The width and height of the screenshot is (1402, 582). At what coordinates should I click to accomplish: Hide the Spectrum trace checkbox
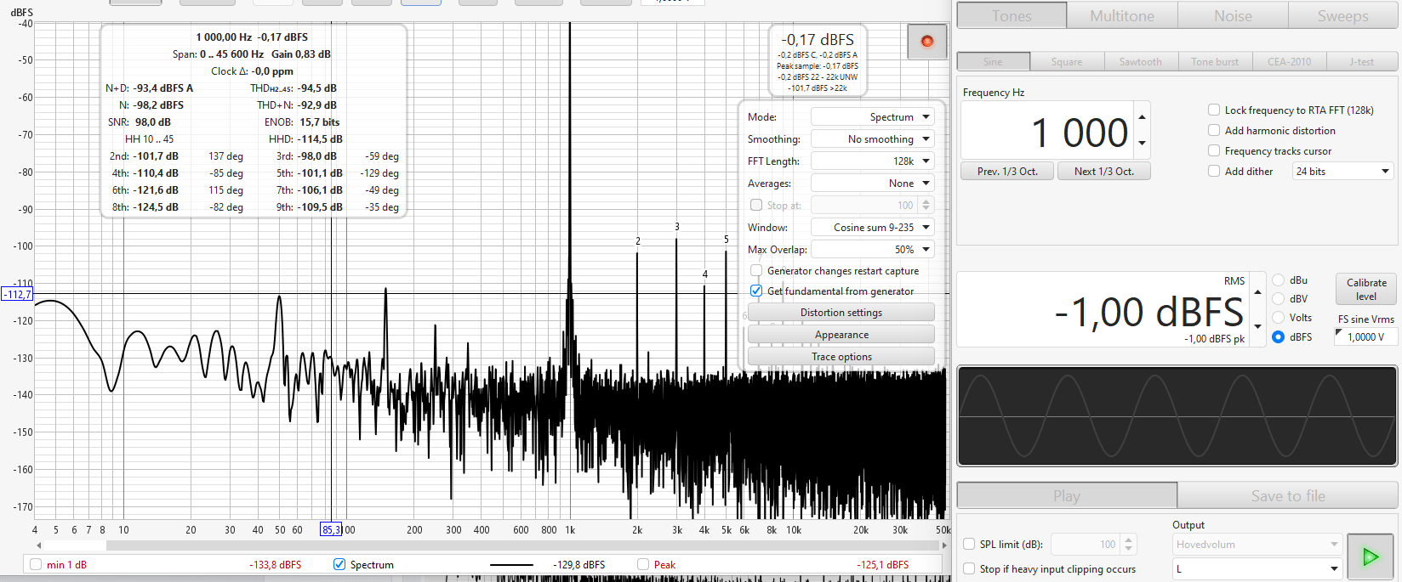[339, 564]
